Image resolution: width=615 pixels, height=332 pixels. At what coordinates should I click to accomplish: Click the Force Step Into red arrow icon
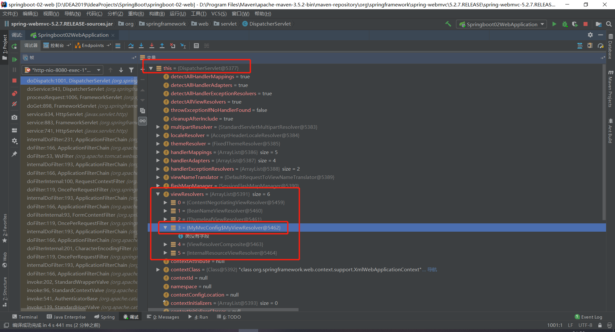pyautogui.click(x=152, y=46)
